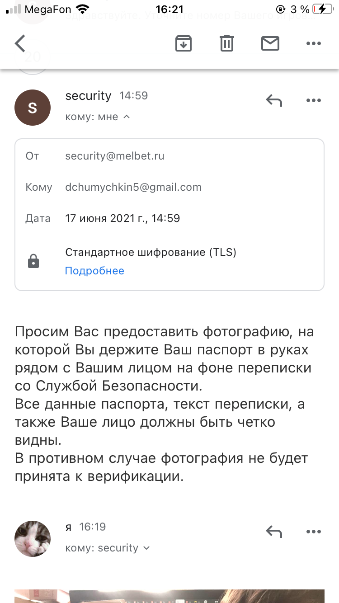Tap the cat profile picture avatar
339x603 pixels.
coord(33,538)
